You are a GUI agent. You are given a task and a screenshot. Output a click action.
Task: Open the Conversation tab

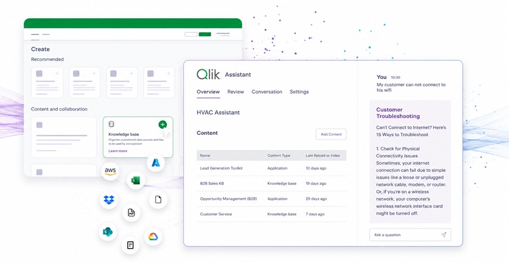click(x=267, y=92)
